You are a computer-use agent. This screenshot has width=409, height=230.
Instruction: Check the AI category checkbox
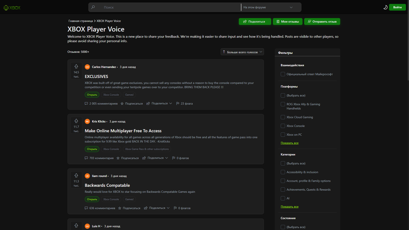click(283, 198)
